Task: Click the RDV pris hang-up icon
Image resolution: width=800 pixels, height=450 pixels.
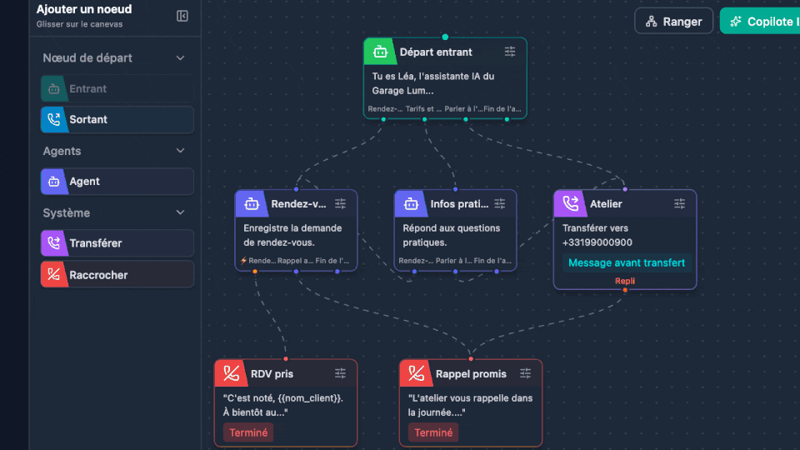Action: coord(231,373)
